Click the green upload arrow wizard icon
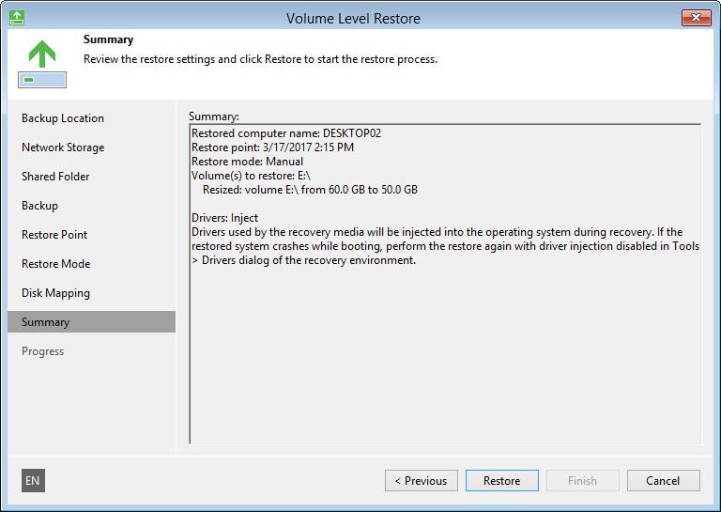Screen dimensions: 721x512 42,64
